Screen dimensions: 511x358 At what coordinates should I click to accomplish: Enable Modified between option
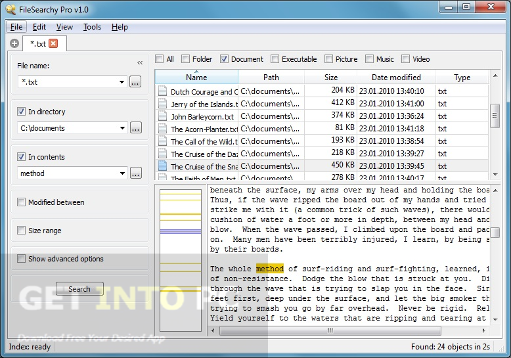(21, 202)
